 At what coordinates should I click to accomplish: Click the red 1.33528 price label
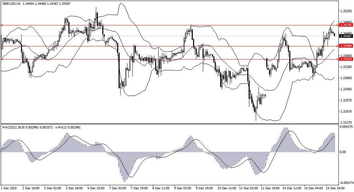tap(346, 59)
